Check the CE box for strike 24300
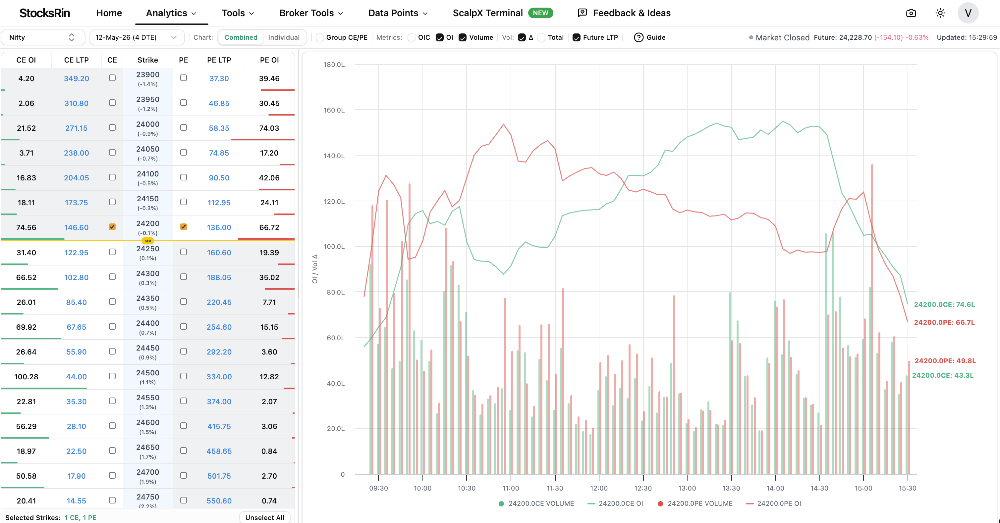The height and width of the screenshot is (523, 1000). tap(112, 277)
